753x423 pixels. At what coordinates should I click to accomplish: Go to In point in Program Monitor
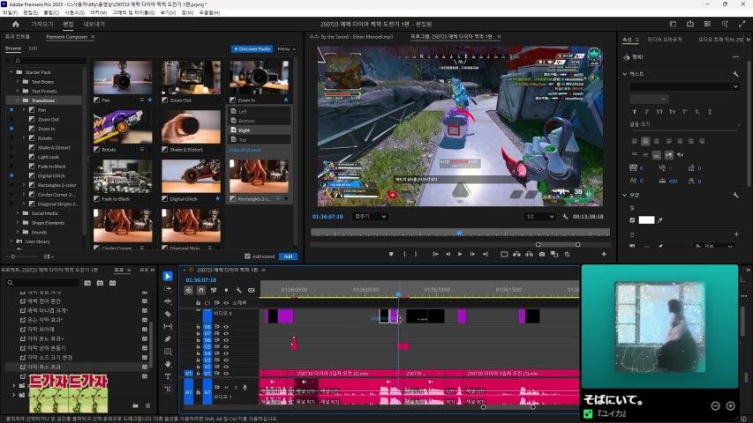[x=435, y=254]
